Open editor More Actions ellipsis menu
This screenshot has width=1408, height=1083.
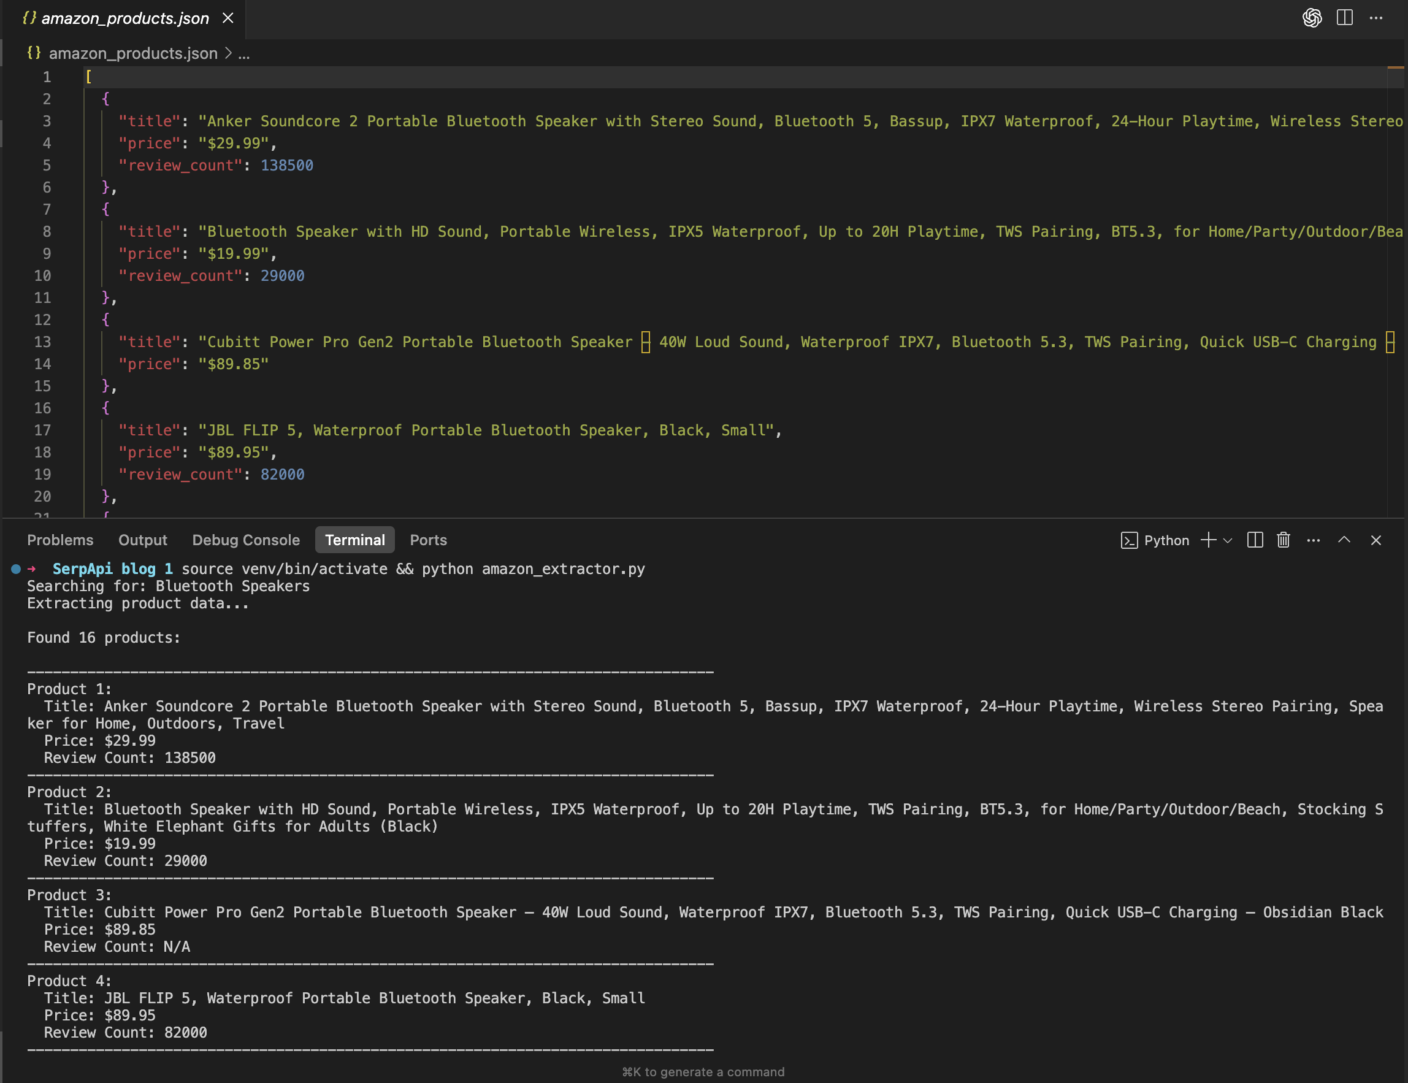coord(1375,18)
